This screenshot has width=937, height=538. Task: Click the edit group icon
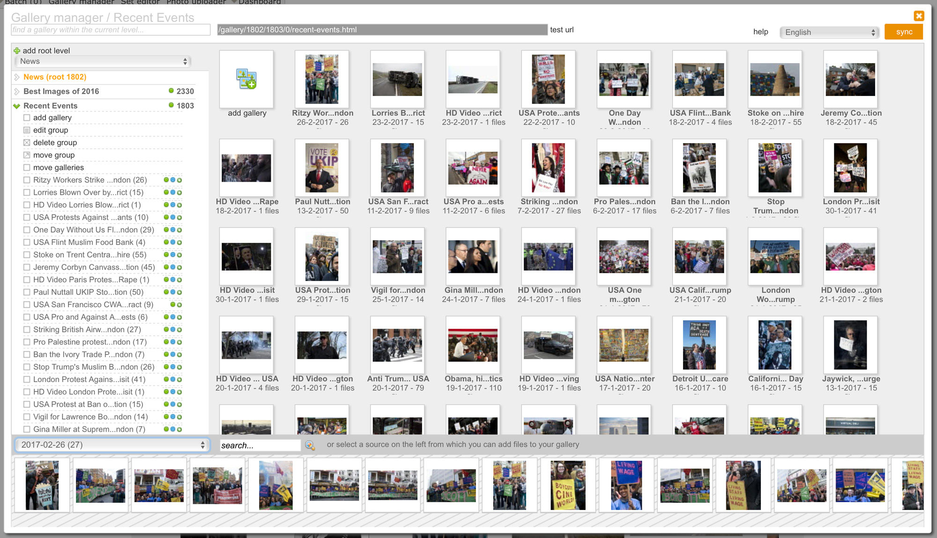pos(27,130)
